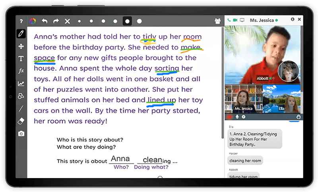
Task: Select the pencil drawing tool
Action: pos(21,33)
